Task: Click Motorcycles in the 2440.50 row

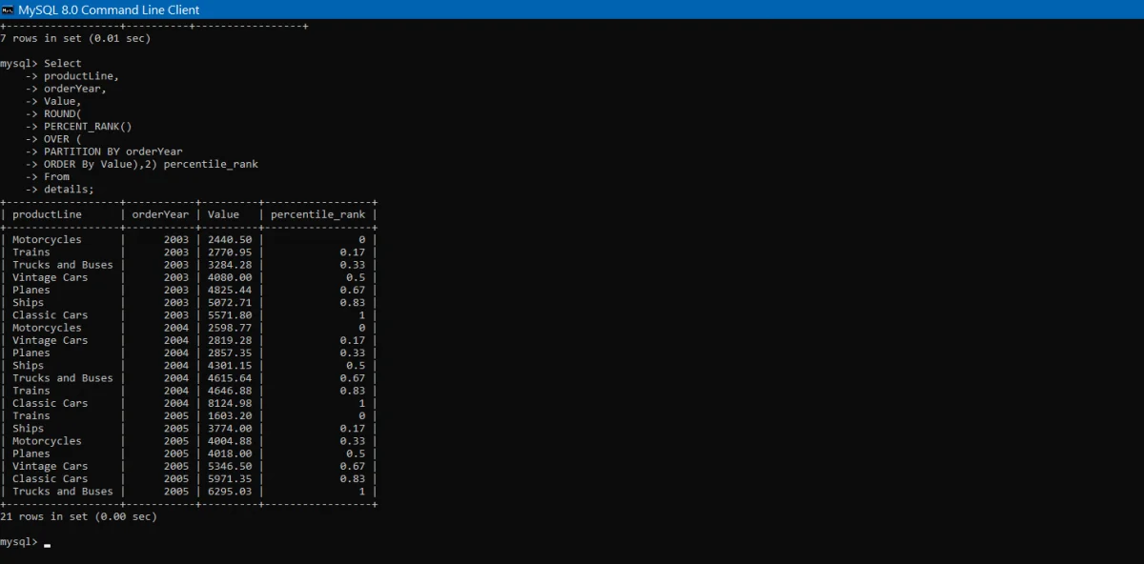Action: pyautogui.click(x=47, y=239)
